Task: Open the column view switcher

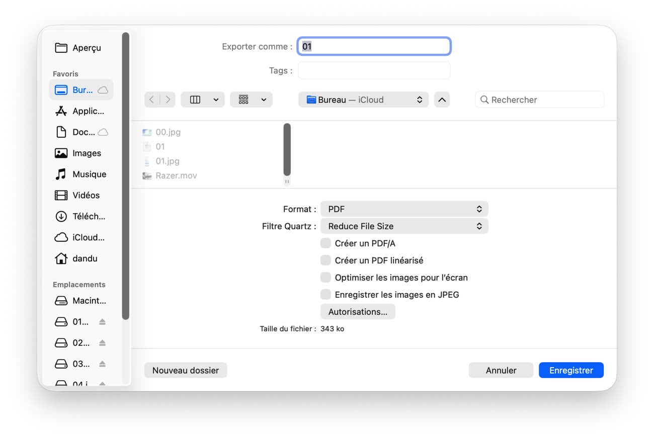Action: 202,100
